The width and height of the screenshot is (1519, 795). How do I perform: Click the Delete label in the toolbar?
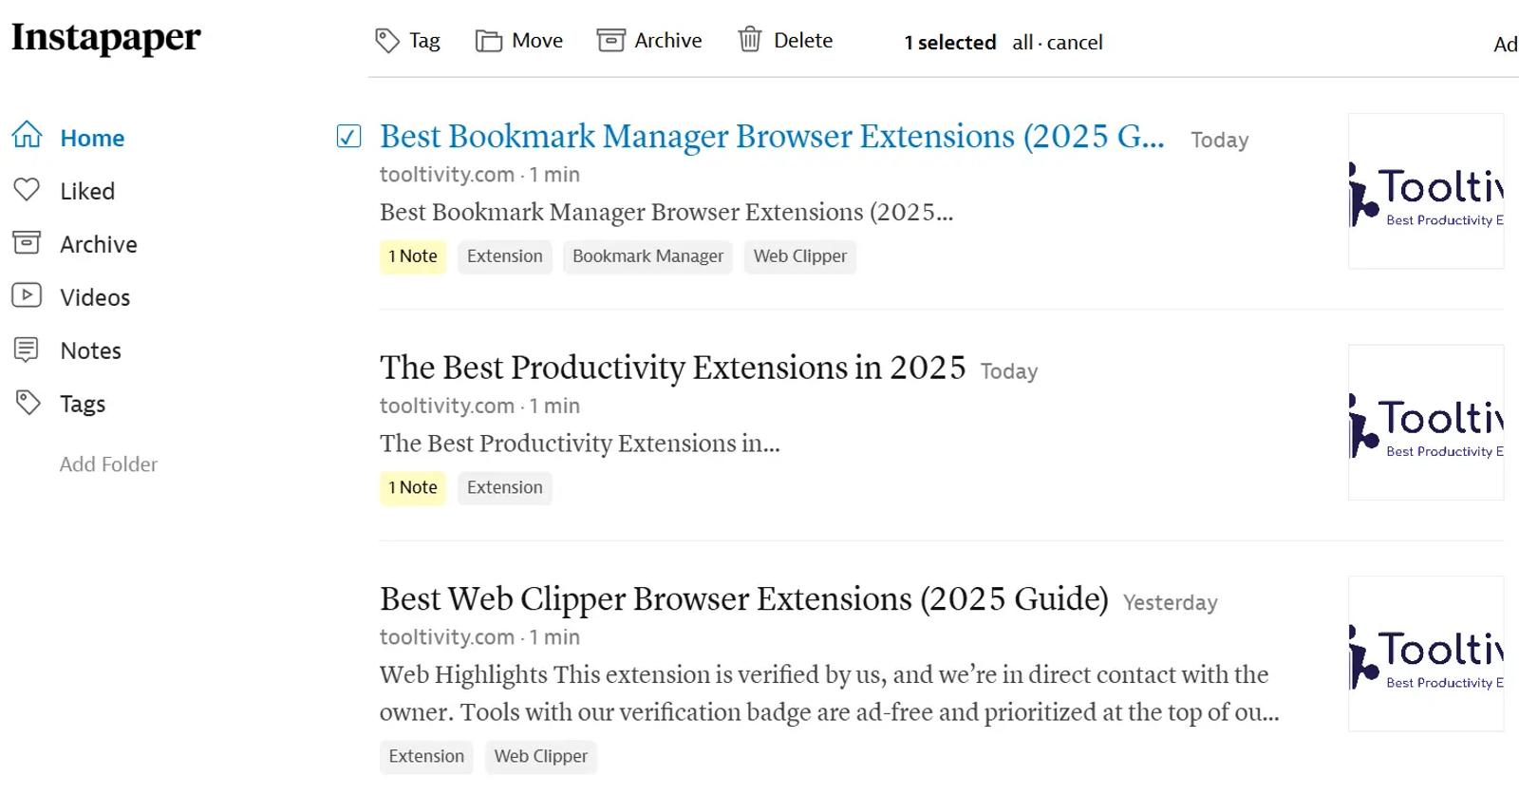point(803,40)
